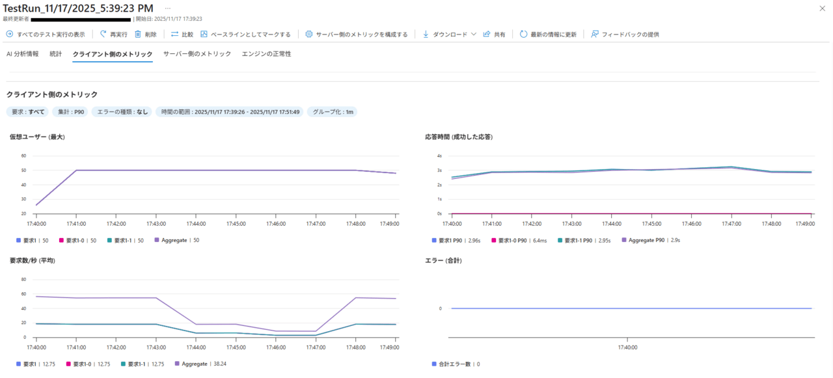Click the ダウンロード download icon
Viewport: 833px width, 378px height.
(x=426, y=34)
